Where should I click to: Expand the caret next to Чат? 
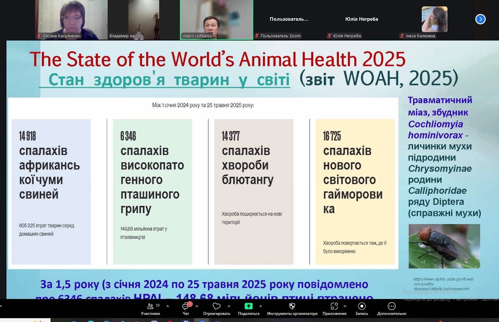(197, 306)
